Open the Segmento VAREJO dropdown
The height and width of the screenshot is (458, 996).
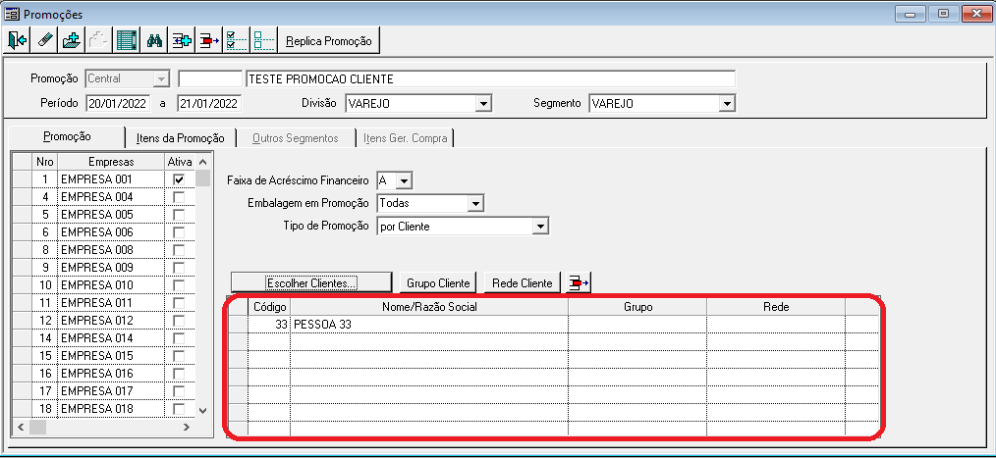coord(727,103)
